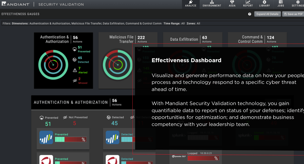Click crossed eye icon beside 2 Missed
The width and height of the screenshot is (304, 164).
[x=75, y=81]
